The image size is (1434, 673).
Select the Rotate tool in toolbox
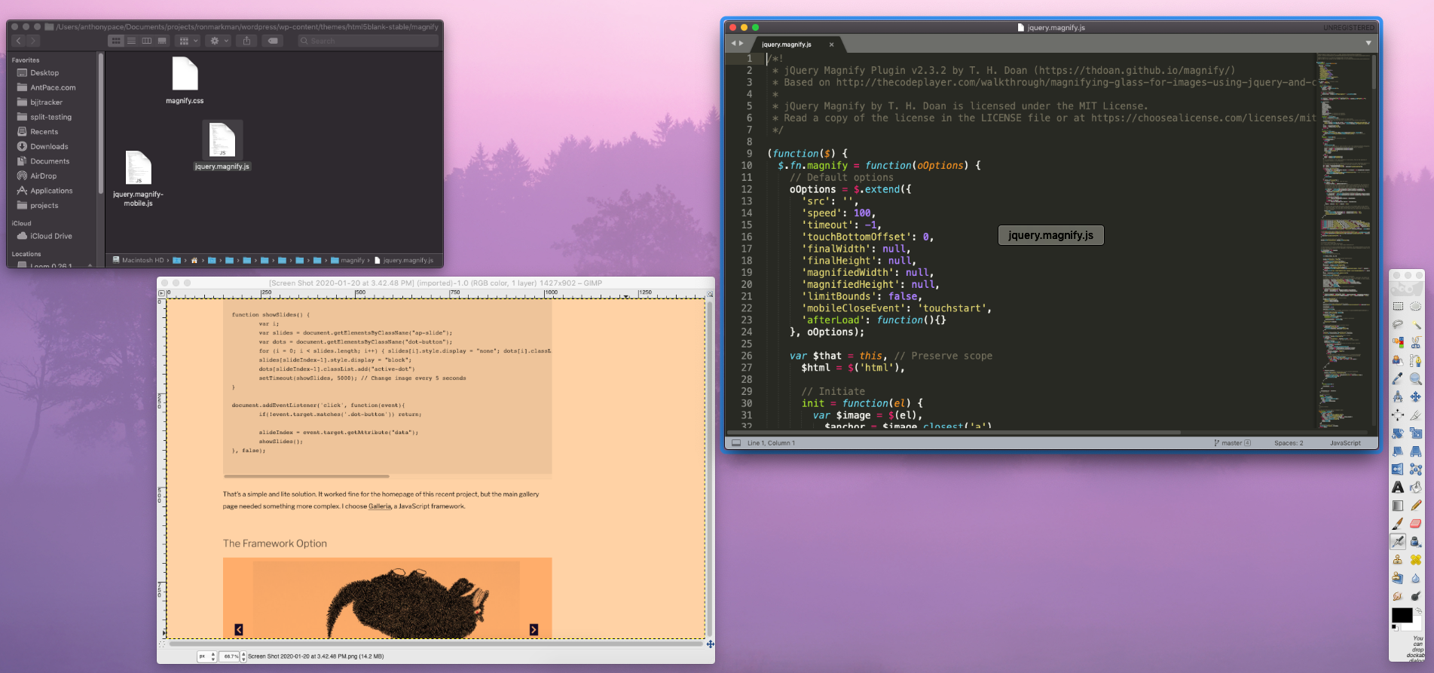(x=1398, y=433)
